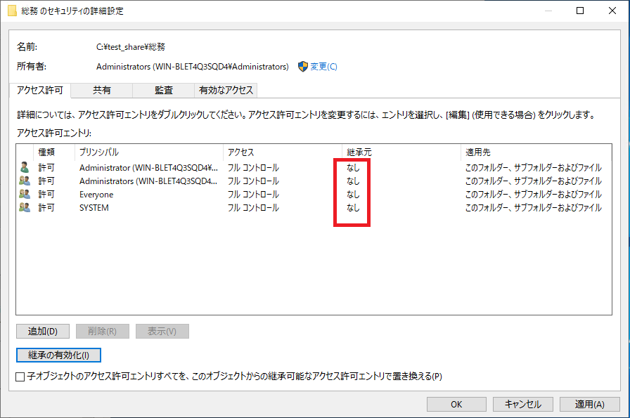Sort by the 種類 column header
This screenshot has height=418, width=630.
coord(54,152)
